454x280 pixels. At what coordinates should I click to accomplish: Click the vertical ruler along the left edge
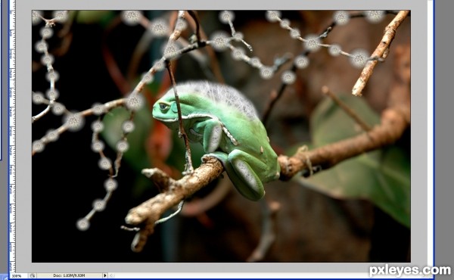coord(12,136)
